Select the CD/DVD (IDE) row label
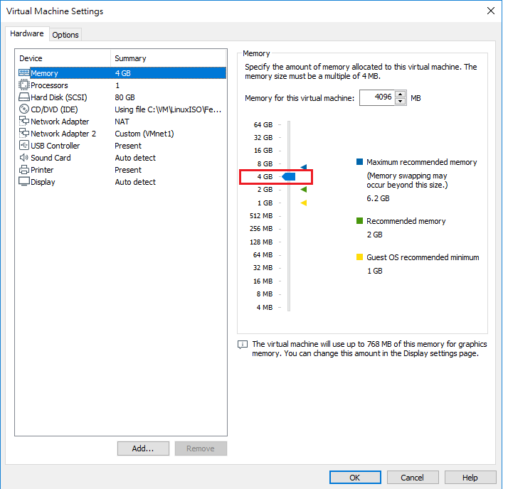Image resolution: width=508 pixels, height=489 pixels. [x=54, y=109]
